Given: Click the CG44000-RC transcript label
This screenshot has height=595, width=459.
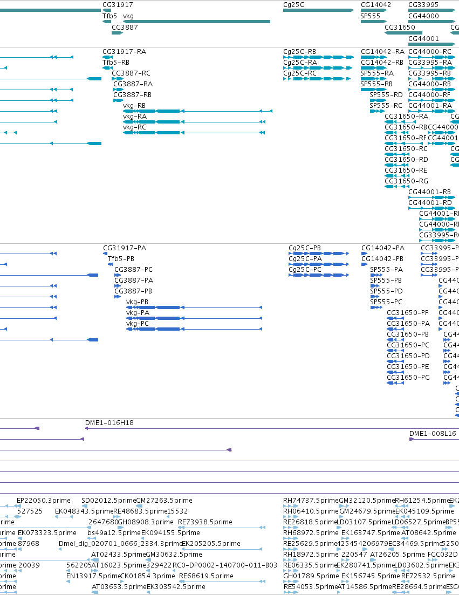Looking at the screenshot, I should (430, 52).
